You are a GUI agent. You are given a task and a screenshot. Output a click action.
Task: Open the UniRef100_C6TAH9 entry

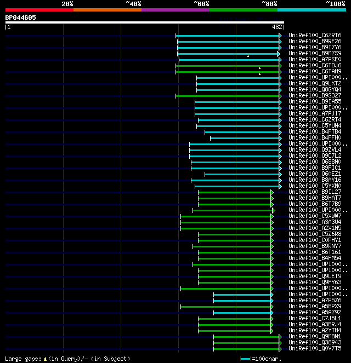click(315, 71)
